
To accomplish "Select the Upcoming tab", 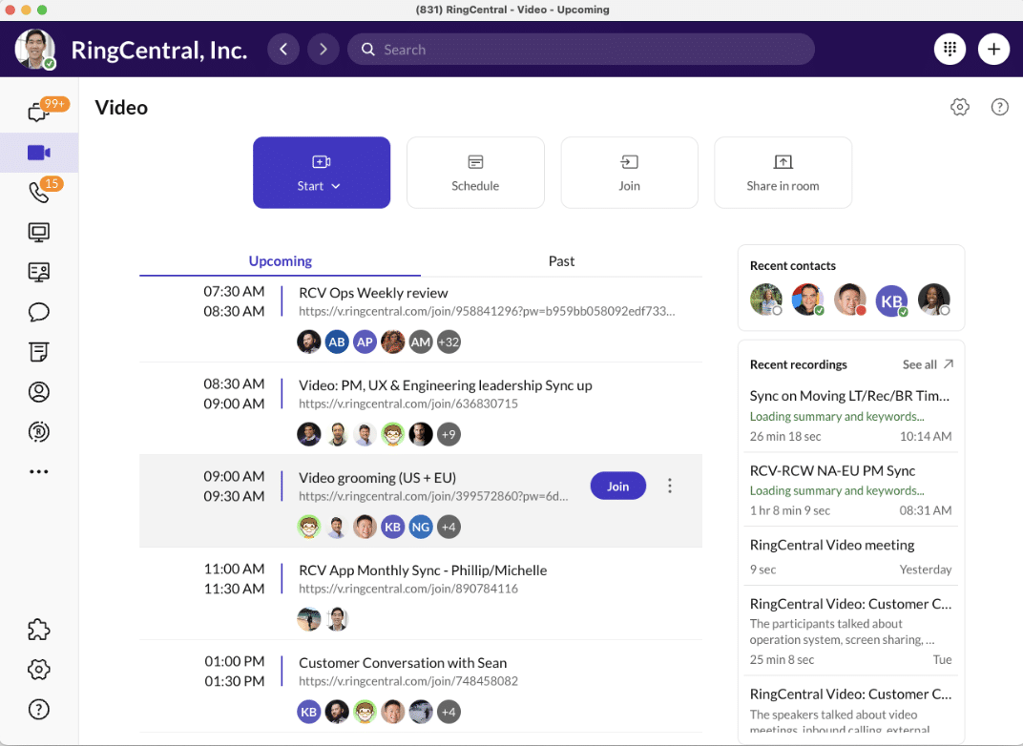I will (x=280, y=261).
